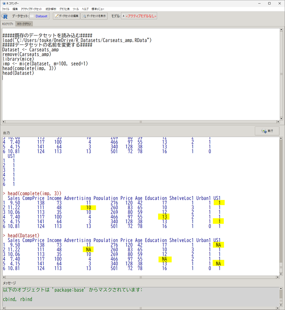Click script editor scrollbar up arrow
This screenshot has width=285, height=310.
(x=281, y=30)
